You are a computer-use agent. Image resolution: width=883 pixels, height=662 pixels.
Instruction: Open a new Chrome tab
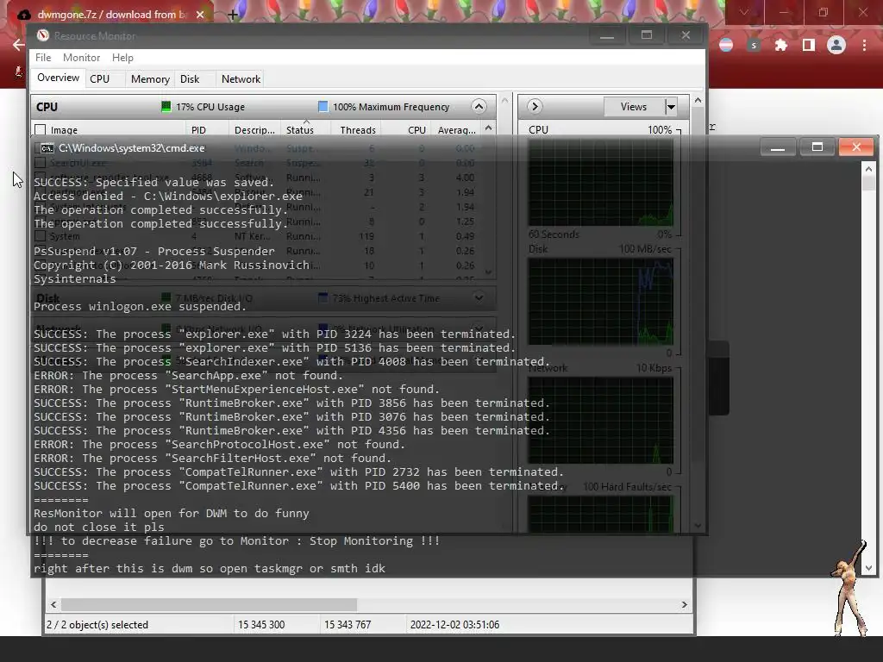pos(233,16)
